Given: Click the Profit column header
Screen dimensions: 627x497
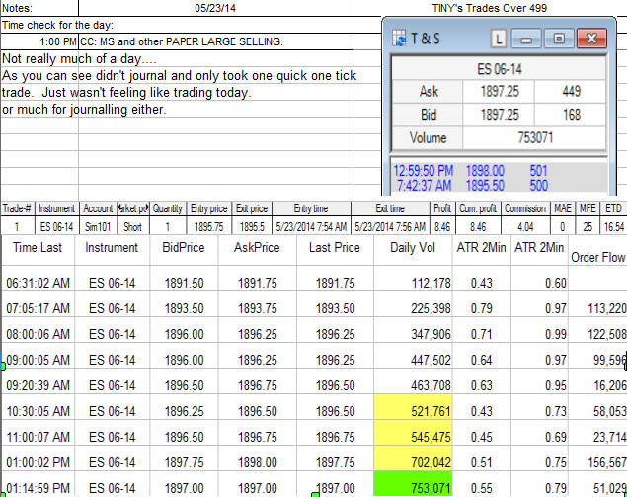Looking at the screenshot, I should click(442, 208).
